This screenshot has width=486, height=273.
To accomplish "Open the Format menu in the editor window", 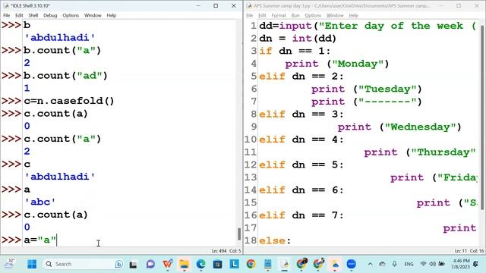I will (279, 15).
